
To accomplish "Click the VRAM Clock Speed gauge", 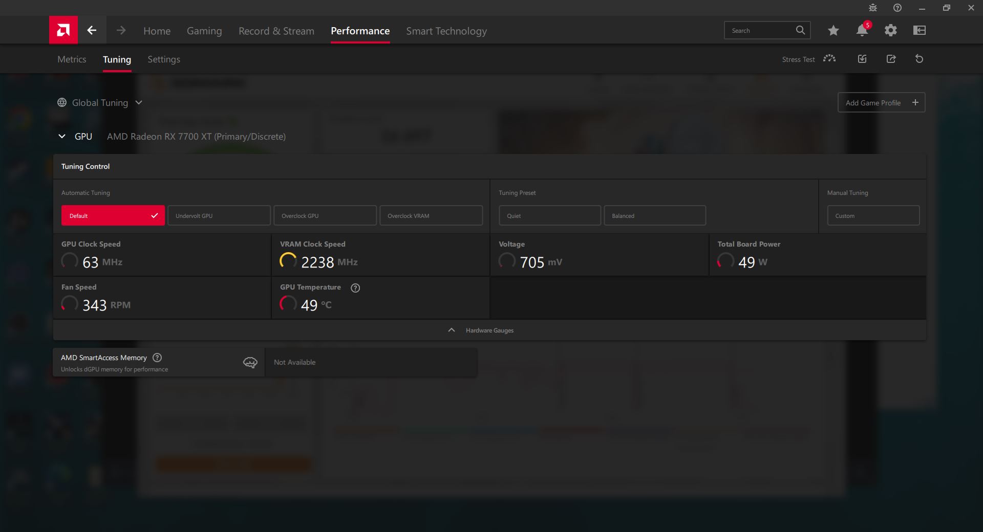I will click(x=288, y=261).
